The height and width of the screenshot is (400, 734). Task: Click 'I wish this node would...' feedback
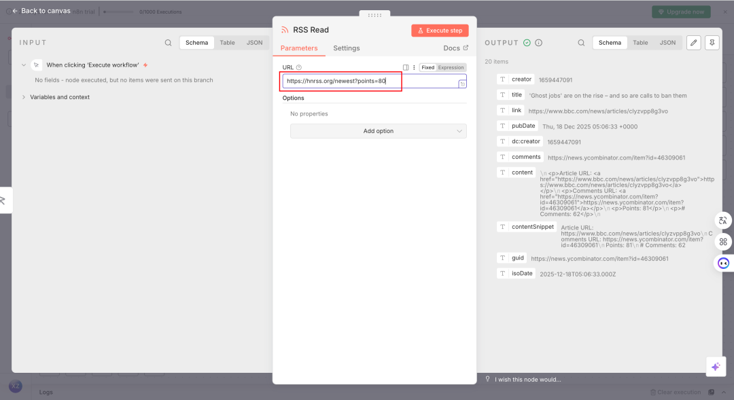pyautogui.click(x=527, y=380)
